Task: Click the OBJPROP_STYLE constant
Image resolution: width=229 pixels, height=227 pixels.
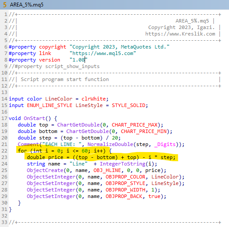Action: tap(125, 183)
